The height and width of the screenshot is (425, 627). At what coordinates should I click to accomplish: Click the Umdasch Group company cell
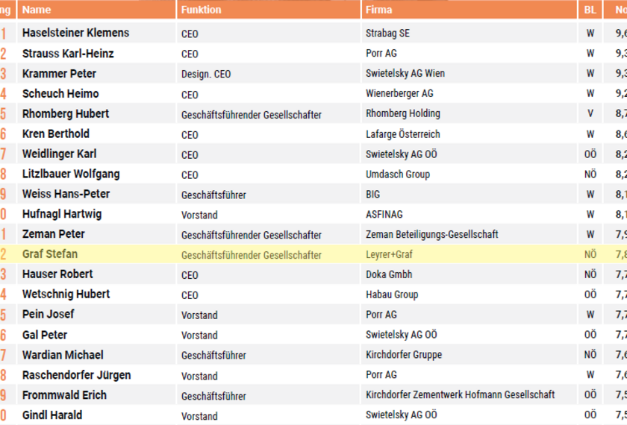click(469, 174)
